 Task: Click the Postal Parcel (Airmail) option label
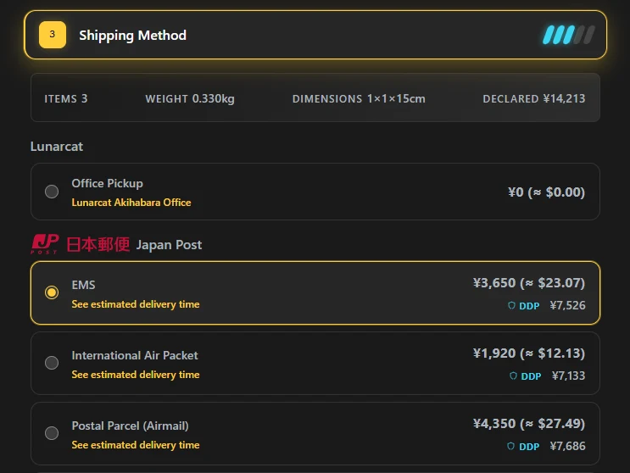(x=131, y=426)
